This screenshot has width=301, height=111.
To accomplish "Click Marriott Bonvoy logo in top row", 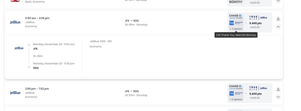I will (236, 2).
